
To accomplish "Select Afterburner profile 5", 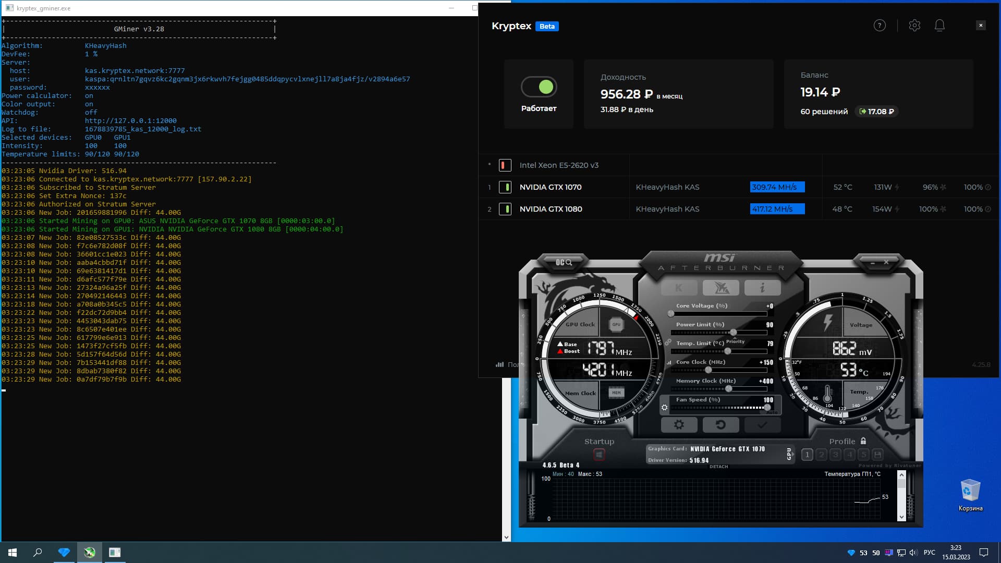I will 863,455.
